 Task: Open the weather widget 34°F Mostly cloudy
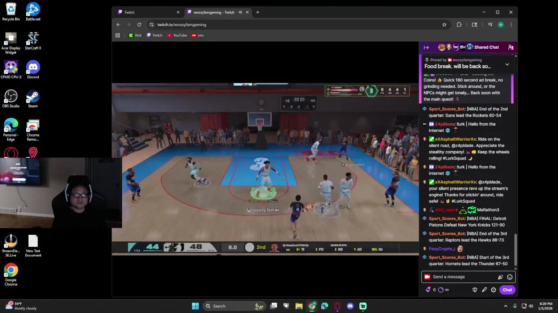point(21,306)
